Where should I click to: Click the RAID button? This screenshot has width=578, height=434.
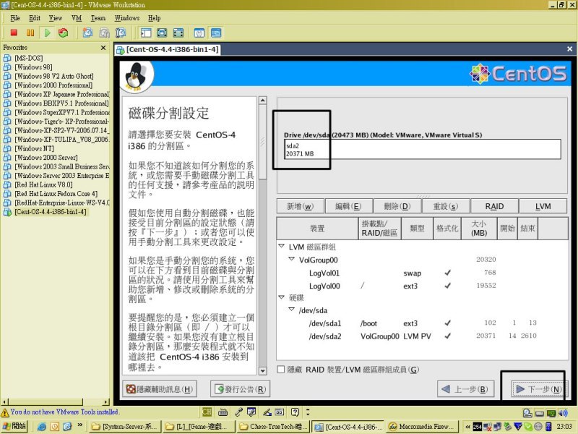[x=494, y=206]
